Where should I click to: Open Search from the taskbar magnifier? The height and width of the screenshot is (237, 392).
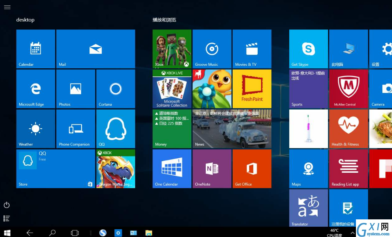pyautogui.click(x=52, y=233)
